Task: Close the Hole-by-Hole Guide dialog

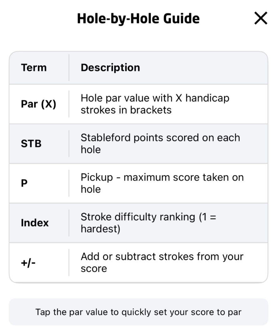Action: click(261, 18)
